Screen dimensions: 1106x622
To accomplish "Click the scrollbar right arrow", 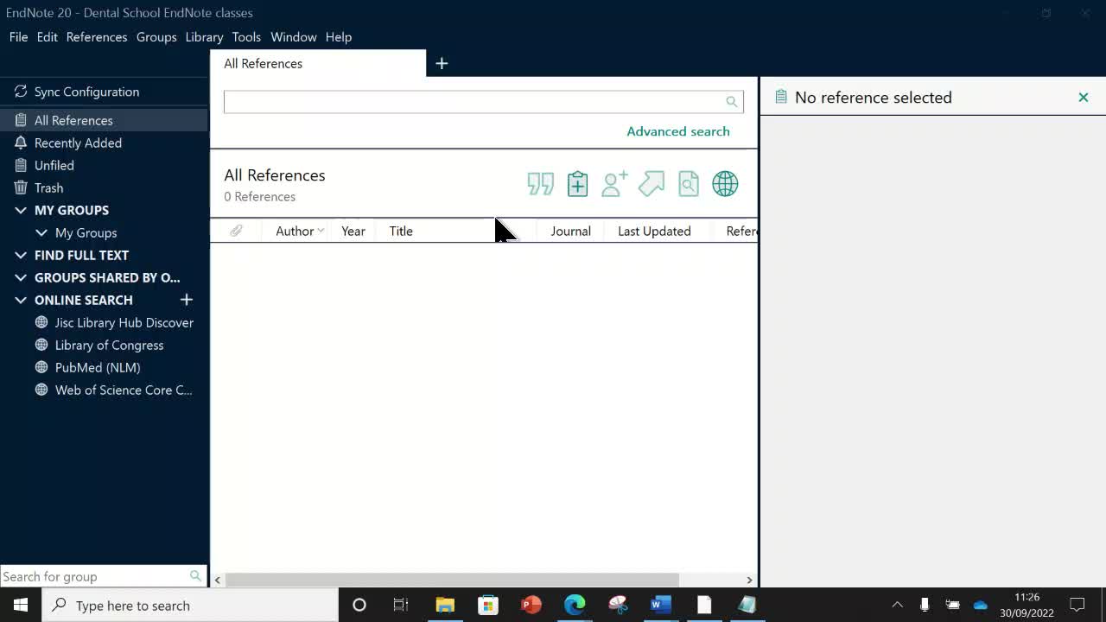I will pos(749,580).
